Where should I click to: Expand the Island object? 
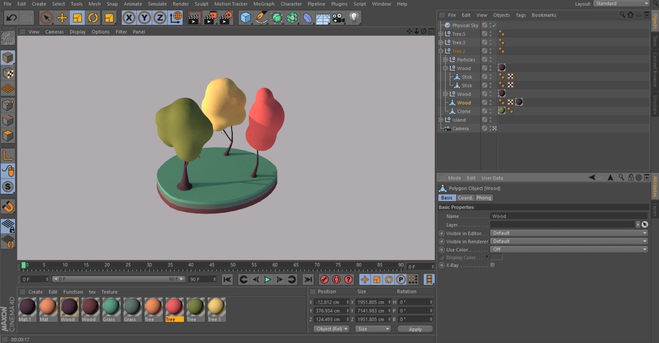tap(441, 120)
